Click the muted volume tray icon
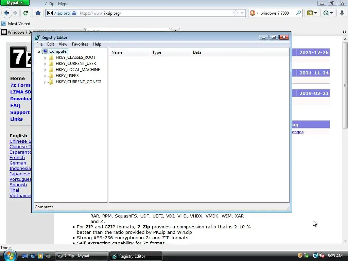348x261 pixels. pos(322,256)
